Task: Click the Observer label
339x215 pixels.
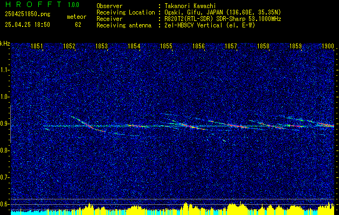Action: click(109, 6)
